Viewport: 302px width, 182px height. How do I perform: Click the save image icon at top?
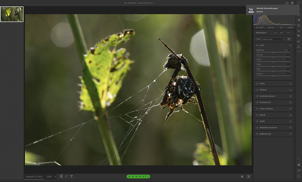[x=287, y=3]
